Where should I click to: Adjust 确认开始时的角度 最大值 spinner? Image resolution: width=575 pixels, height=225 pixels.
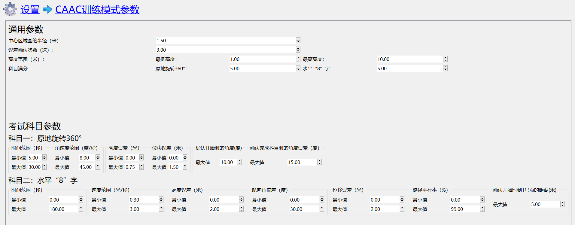click(x=239, y=162)
